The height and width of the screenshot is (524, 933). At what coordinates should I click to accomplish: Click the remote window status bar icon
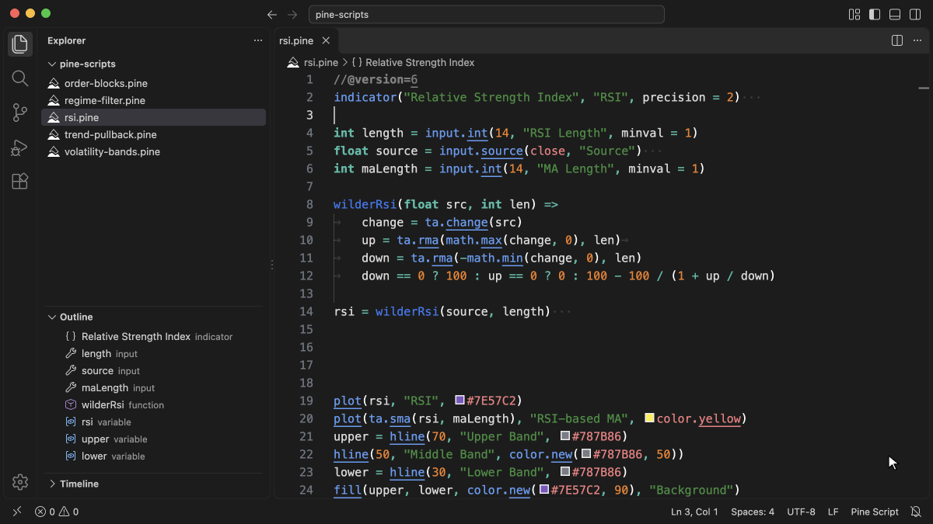17,512
